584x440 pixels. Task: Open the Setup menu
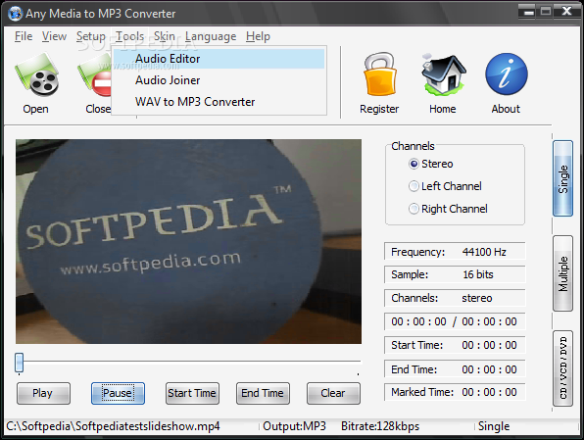point(91,36)
